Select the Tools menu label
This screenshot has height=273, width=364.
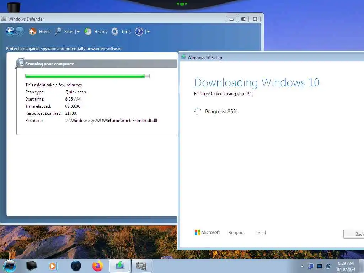click(126, 32)
